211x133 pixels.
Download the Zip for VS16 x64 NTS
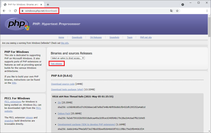point(59,102)
